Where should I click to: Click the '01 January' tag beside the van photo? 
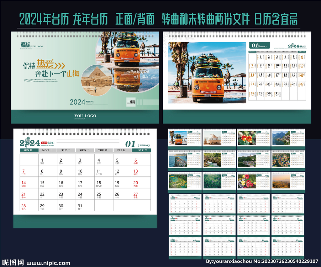tap(259, 46)
